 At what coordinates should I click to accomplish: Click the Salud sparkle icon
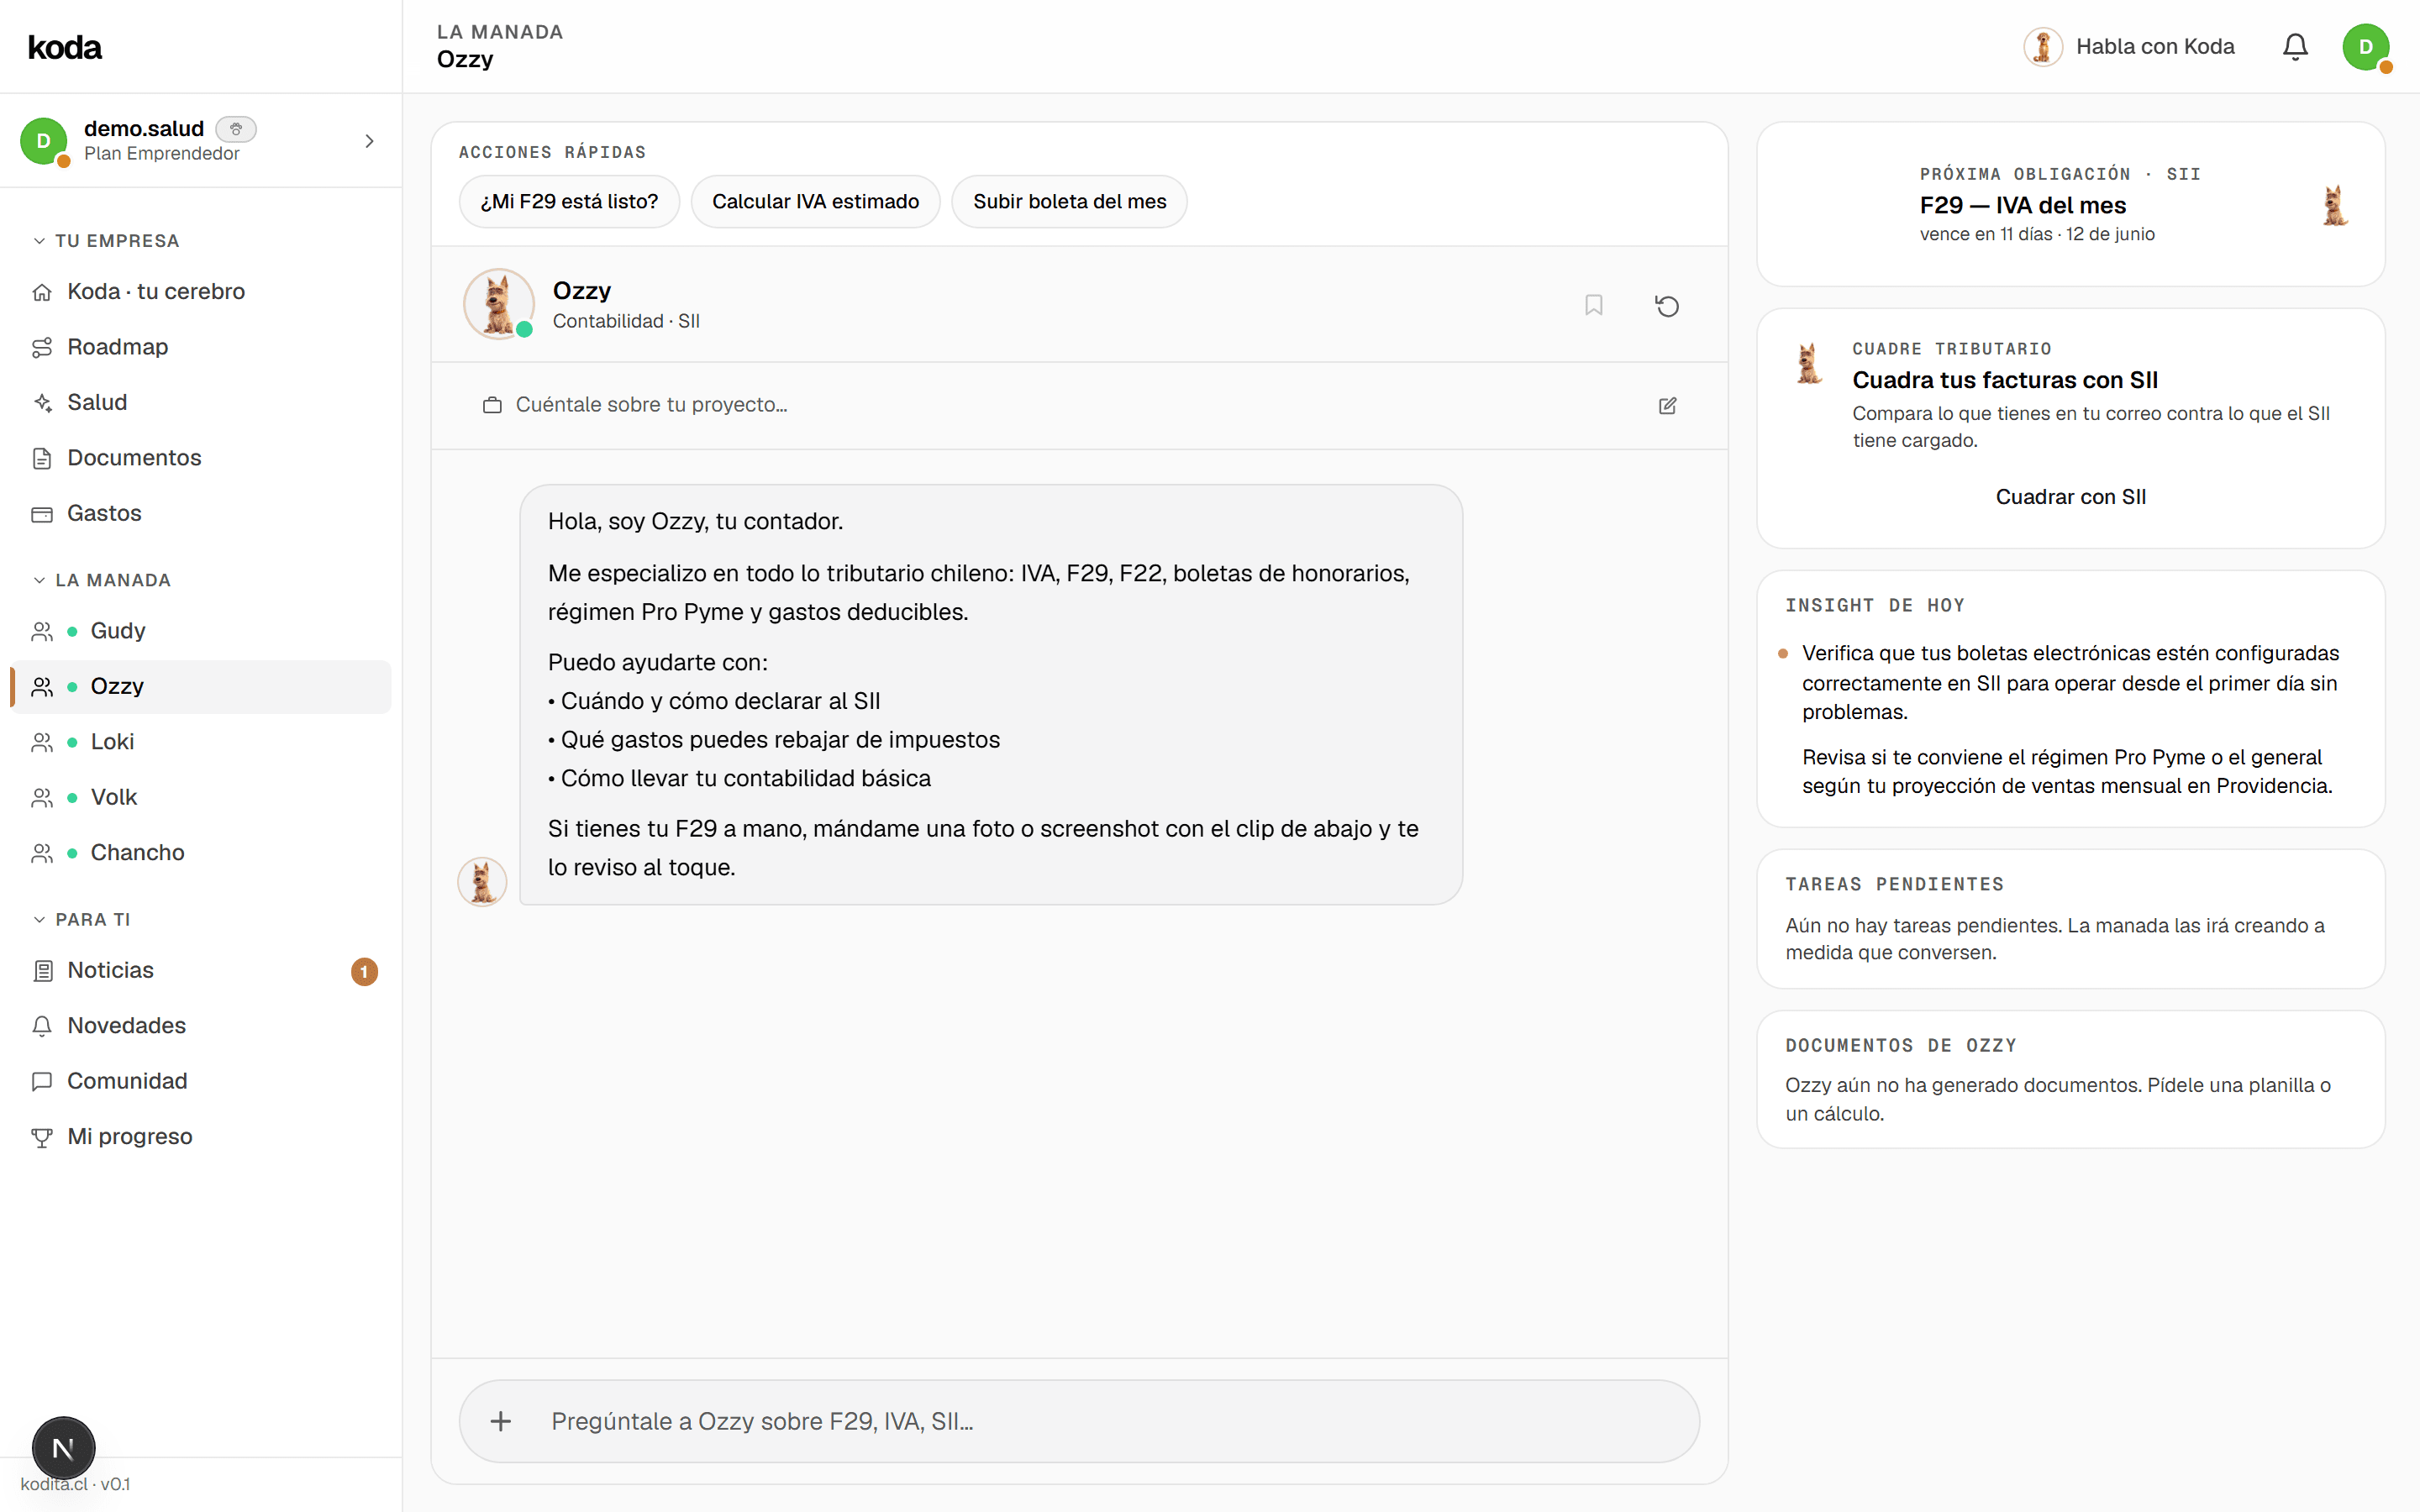pos(42,402)
